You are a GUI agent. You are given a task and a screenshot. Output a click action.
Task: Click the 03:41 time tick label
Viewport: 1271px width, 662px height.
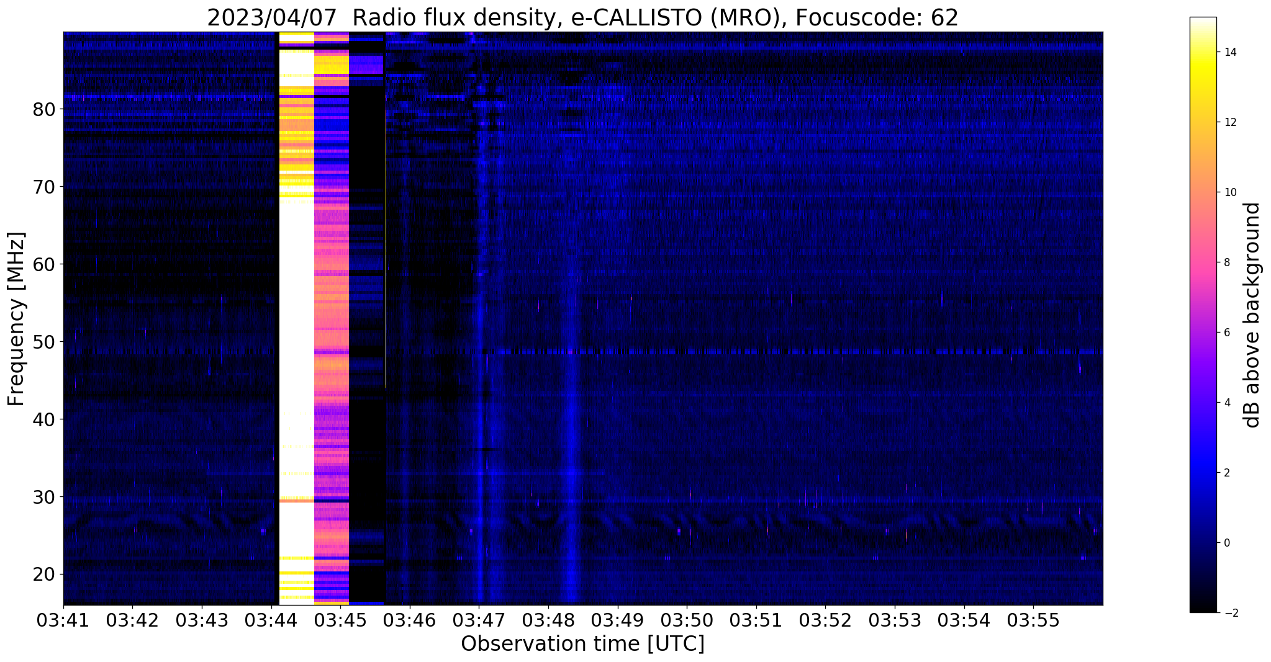(x=63, y=621)
